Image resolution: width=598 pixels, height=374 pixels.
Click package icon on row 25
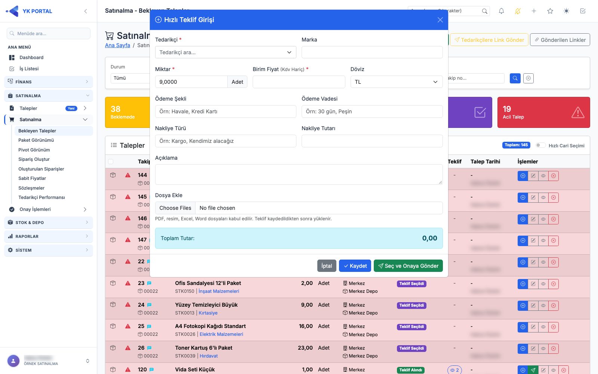click(113, 326)
